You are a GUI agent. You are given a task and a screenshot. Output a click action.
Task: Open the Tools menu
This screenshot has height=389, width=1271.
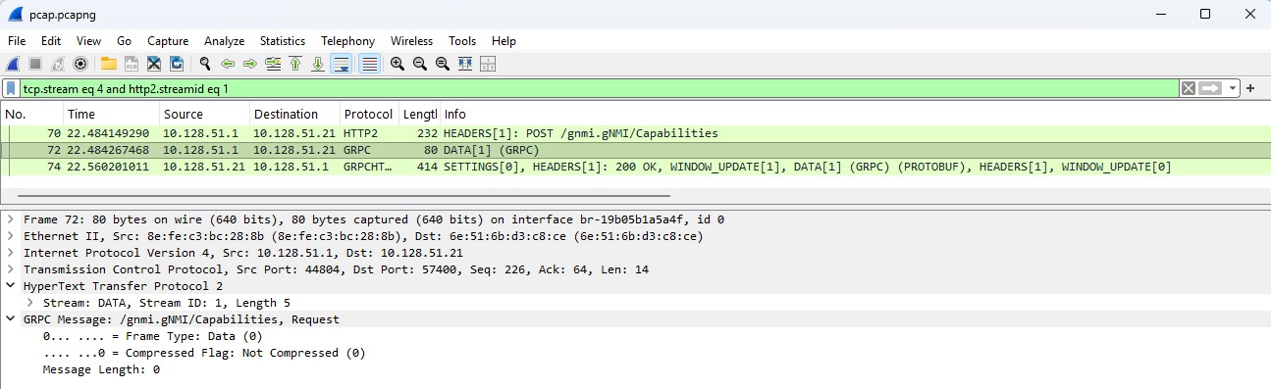coord(462,41)
